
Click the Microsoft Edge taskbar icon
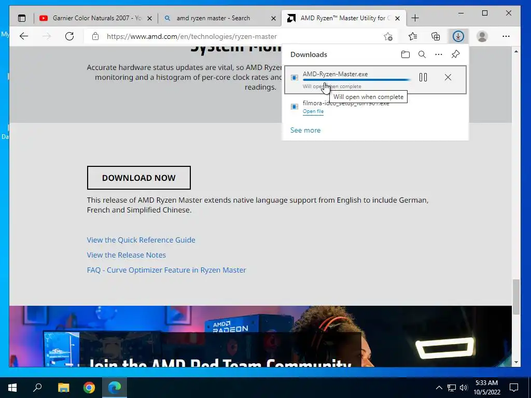[x=115, y=388]
